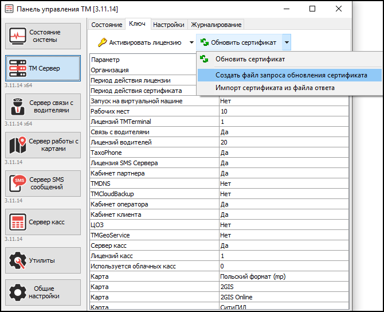Go to the Журналирование tab
Viewport: 384px width, 312px height.
click(217, 25)
